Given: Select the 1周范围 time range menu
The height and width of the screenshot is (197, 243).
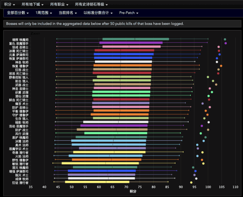Looking at the screenshot, I should [44, 13].
